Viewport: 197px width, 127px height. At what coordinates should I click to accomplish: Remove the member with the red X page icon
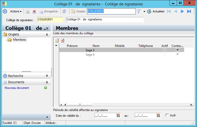point(62,40)
